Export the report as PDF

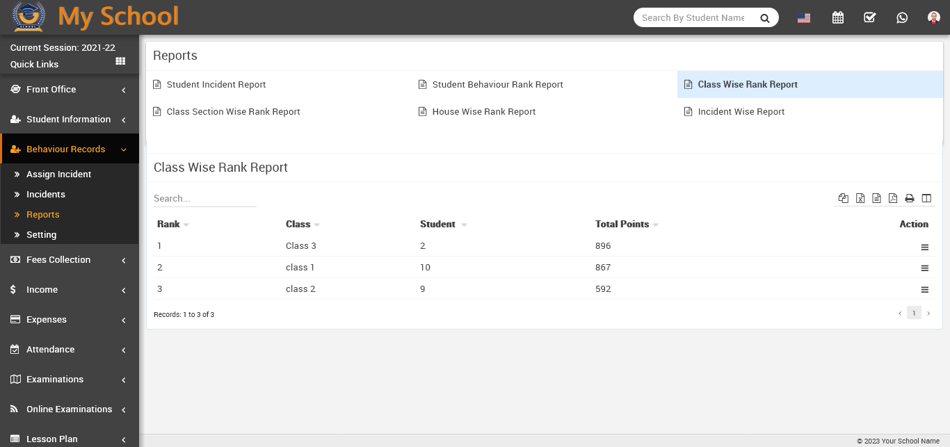(x=893, y=198)
